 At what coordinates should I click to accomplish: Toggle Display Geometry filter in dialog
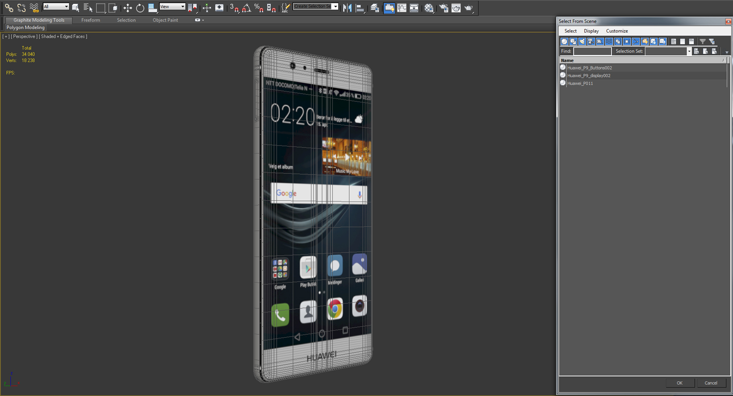coord(564,42)
